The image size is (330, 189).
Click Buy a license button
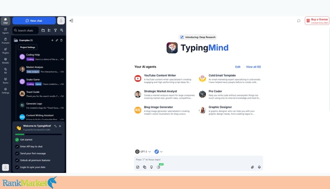coord(317,21)
